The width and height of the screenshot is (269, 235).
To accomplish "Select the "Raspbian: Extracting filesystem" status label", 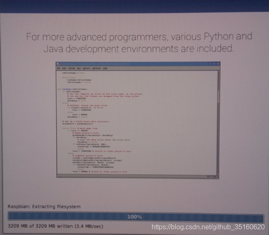I will click(x=44, y=207).
